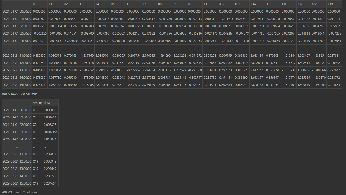Click the cell with value 0.370203

click(273, 56)
